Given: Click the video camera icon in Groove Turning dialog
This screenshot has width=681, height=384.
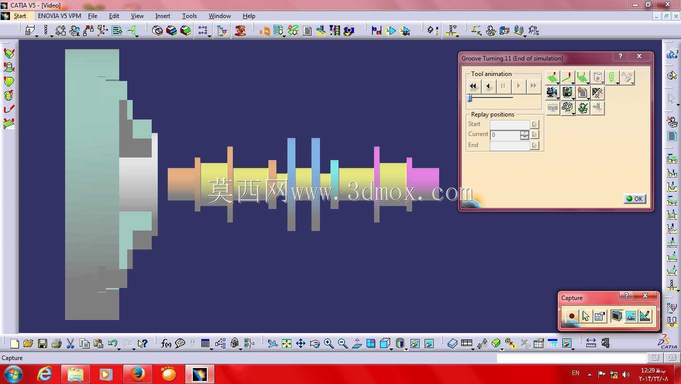Looking at the screenshot, I should (552, 92).
